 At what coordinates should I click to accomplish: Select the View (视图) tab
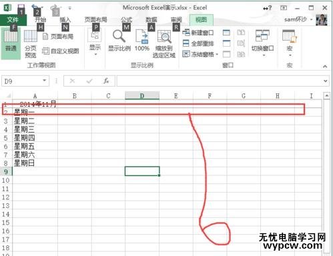[x=202, y=20]
